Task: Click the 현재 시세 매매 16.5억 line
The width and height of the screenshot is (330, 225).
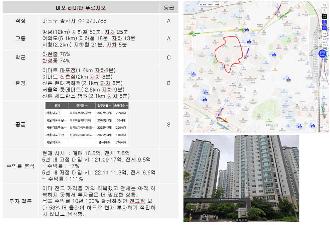Action: 86,153
